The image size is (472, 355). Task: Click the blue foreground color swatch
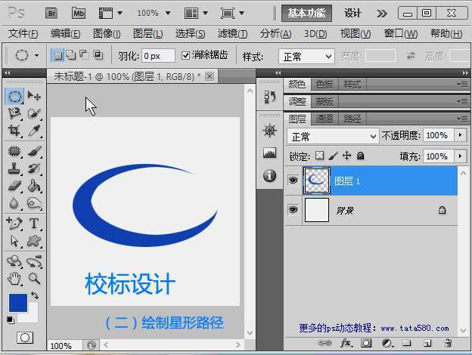pyautogui.click(x=18, y=303)
